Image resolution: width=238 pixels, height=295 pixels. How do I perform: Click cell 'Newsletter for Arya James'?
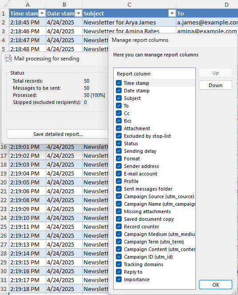(129, 22)
